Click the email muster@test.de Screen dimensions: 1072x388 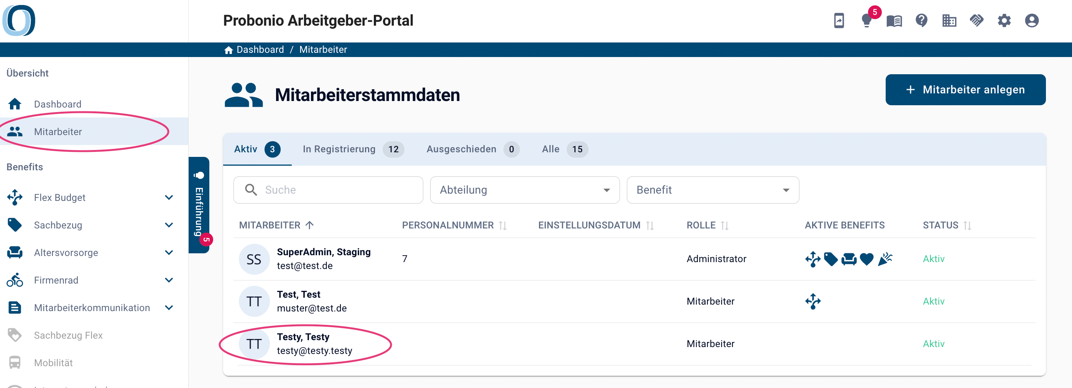[x=312, y=308]
